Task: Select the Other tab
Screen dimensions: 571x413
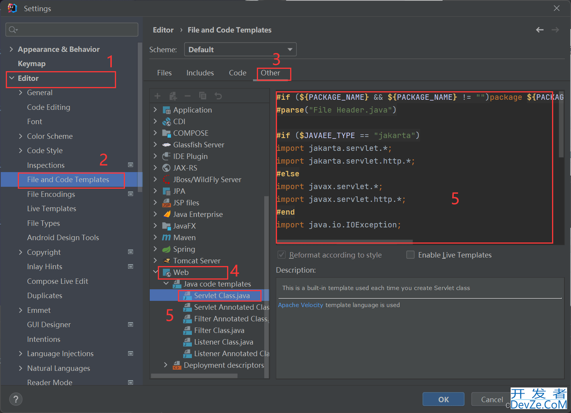Action: tap(270, 73)
